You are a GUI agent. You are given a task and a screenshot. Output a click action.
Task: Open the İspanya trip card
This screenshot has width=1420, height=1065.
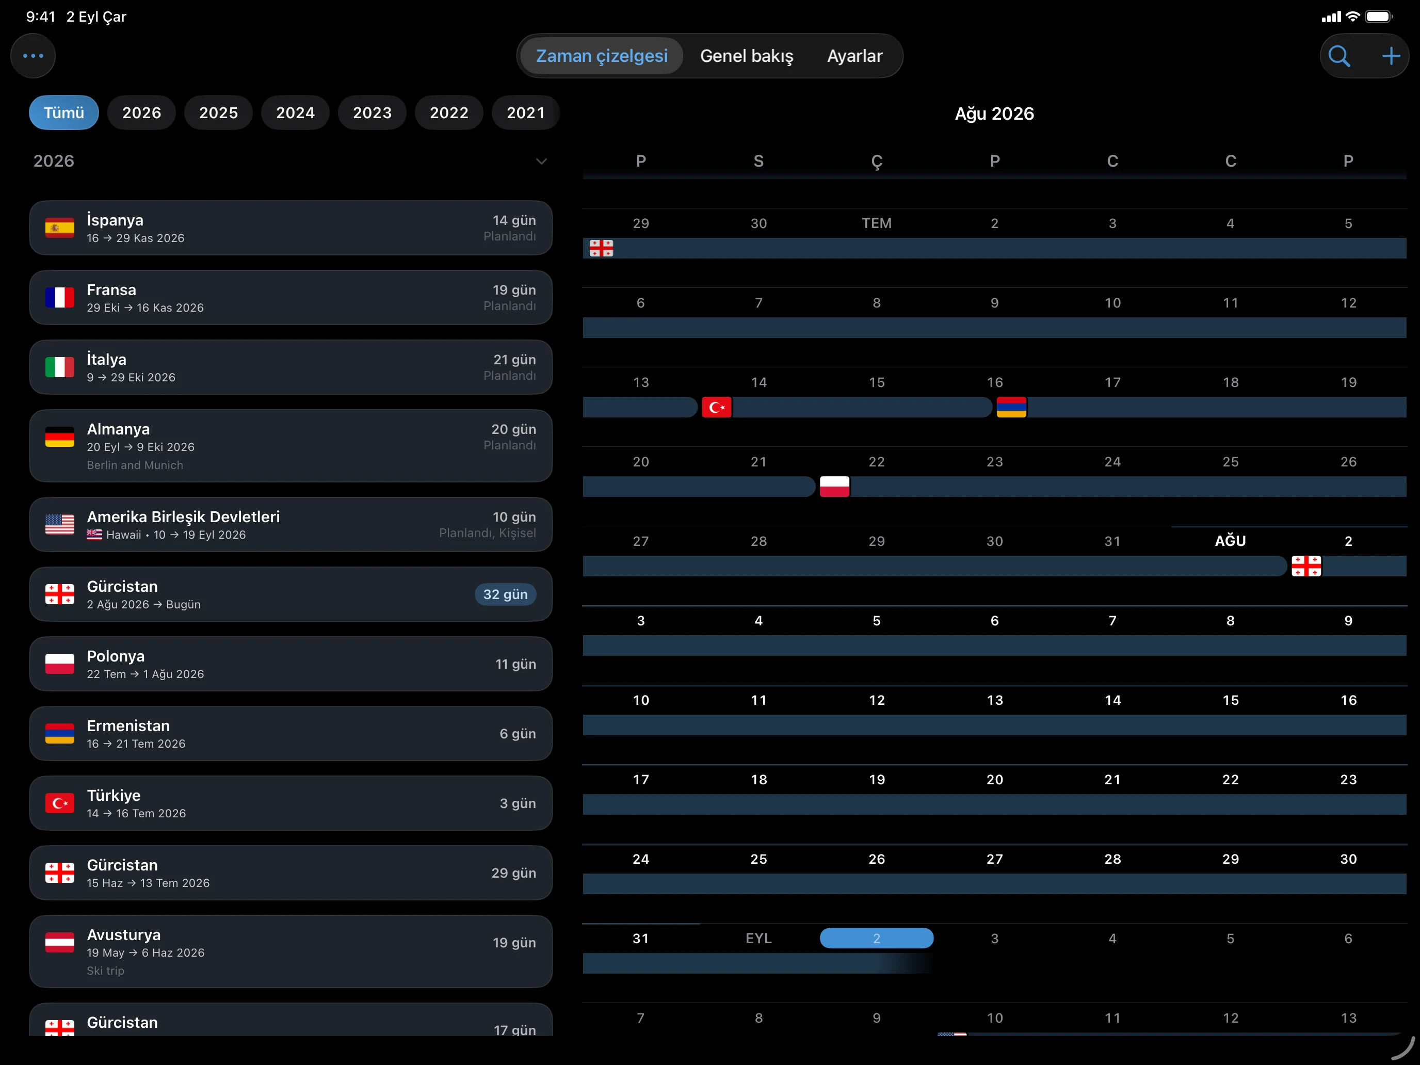291,228
